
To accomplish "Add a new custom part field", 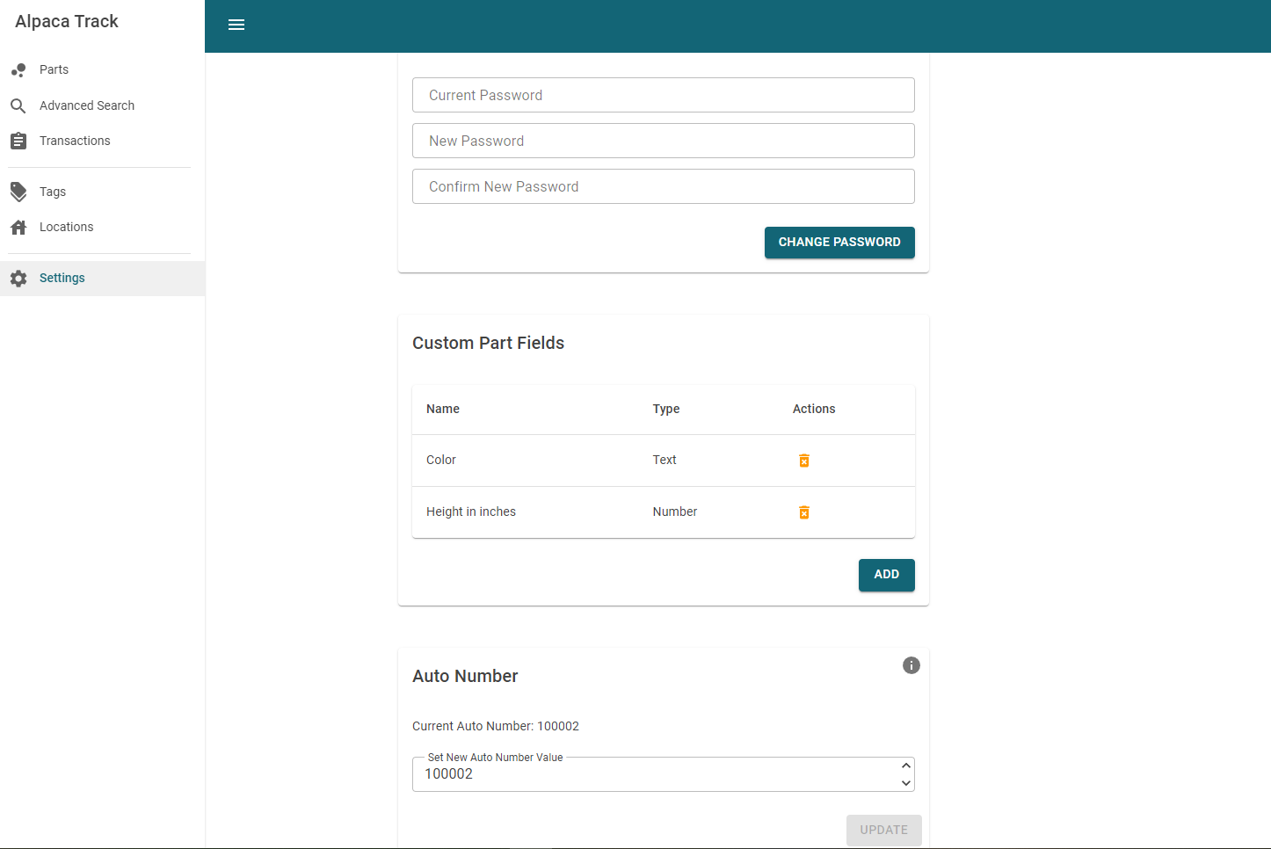I will click(x=886, y=575).
